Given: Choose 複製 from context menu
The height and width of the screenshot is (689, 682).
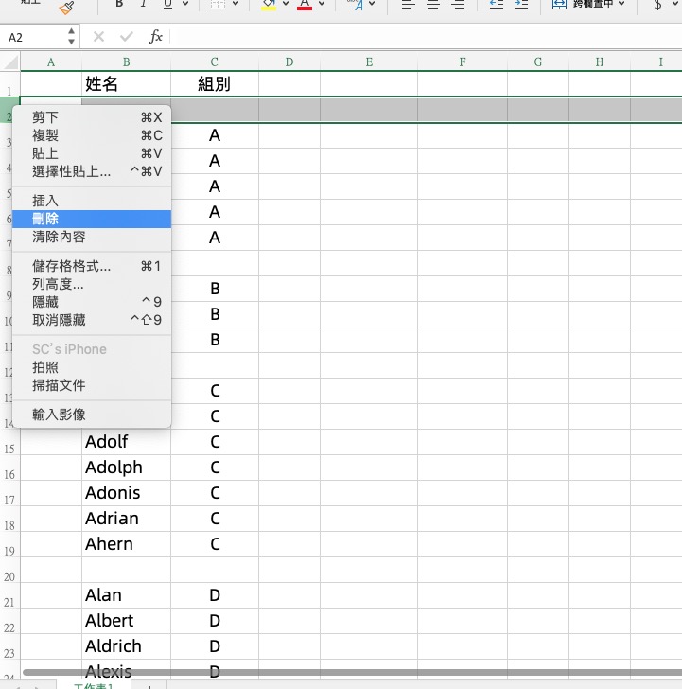Looking at the screenshot, I should click(92, 135).
